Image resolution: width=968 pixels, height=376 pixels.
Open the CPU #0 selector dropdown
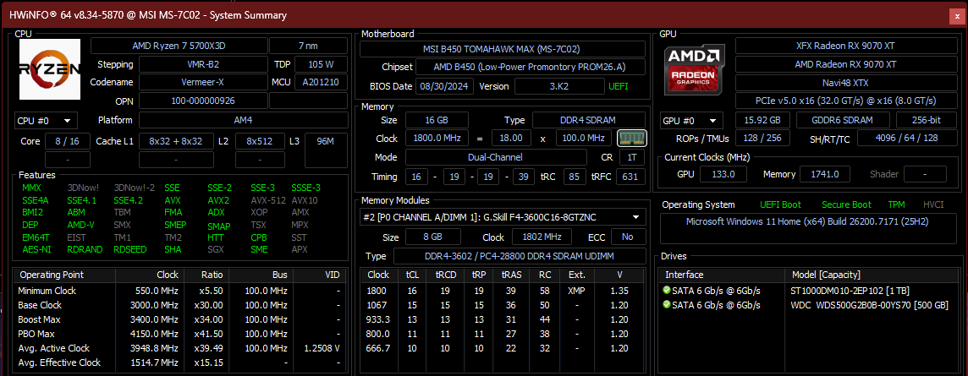coord(47,120)
